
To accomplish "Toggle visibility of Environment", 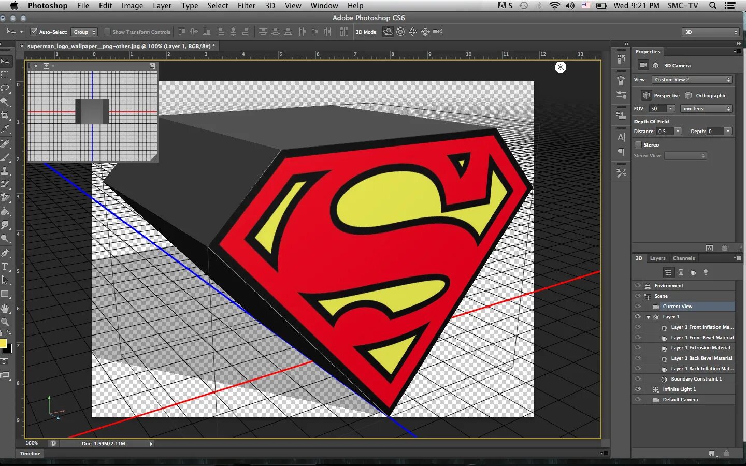I will pyautogui.click(x=638, y=285).
